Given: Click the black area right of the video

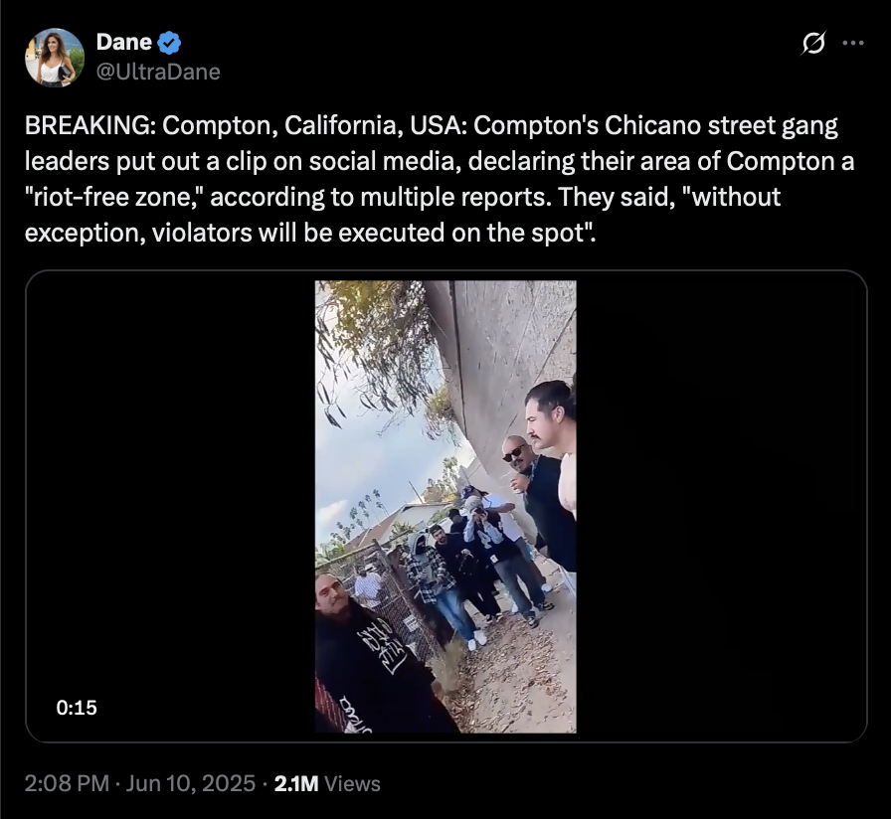Looking at the screenshot, I should click(721, 506).
